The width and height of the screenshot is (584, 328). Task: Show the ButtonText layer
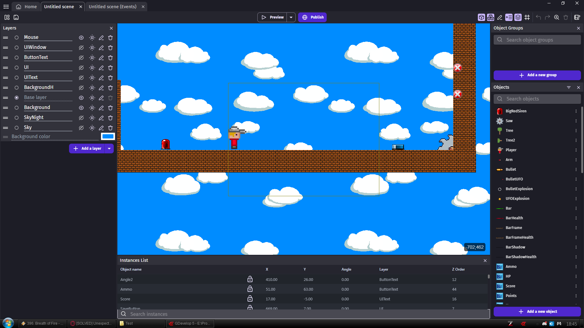[x=81, y=58]
